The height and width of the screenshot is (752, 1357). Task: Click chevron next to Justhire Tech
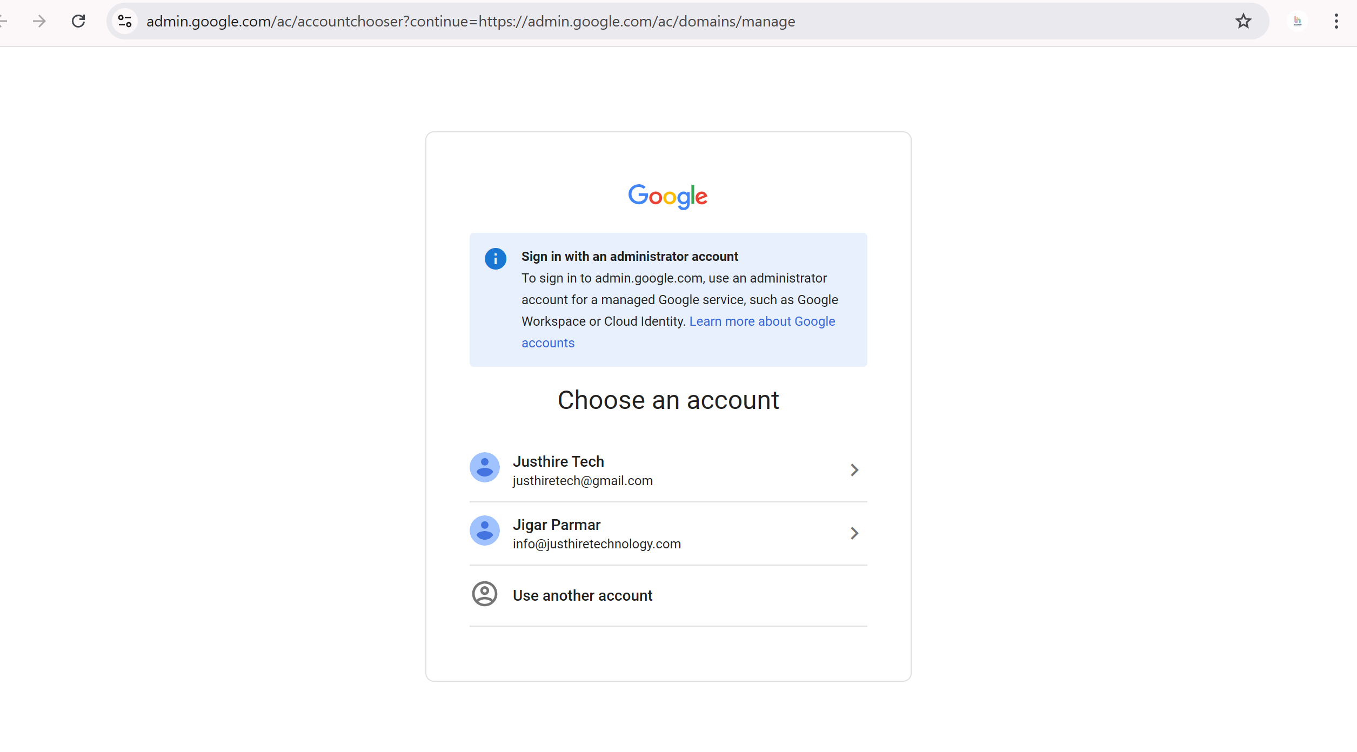(x=854, y=470)
